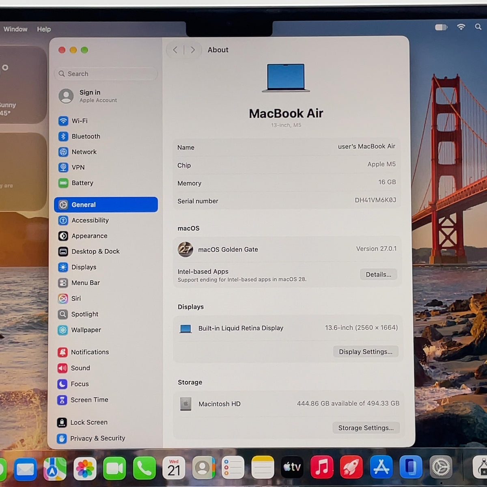Open the Help menu in the menu bar
Image resolution: width=487 pixels, height=487 pixels.
[x=44, y=29]
